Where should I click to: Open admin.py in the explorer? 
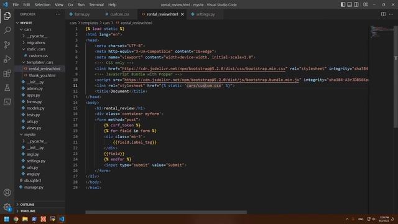[35, 88]
